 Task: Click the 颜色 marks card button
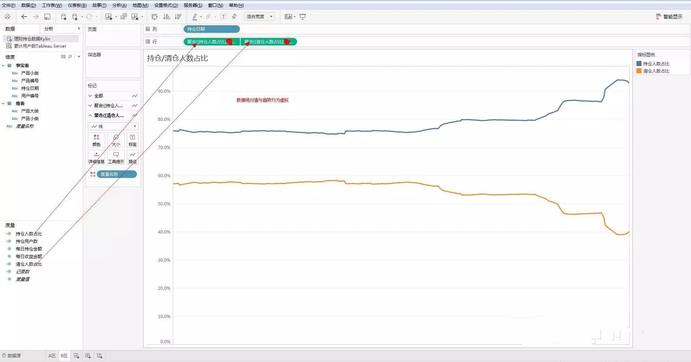click(96, 140)
